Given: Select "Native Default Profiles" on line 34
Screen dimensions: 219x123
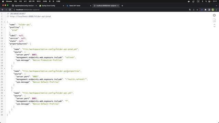Looking at the screenshot, I should click(x=46, y=104).
